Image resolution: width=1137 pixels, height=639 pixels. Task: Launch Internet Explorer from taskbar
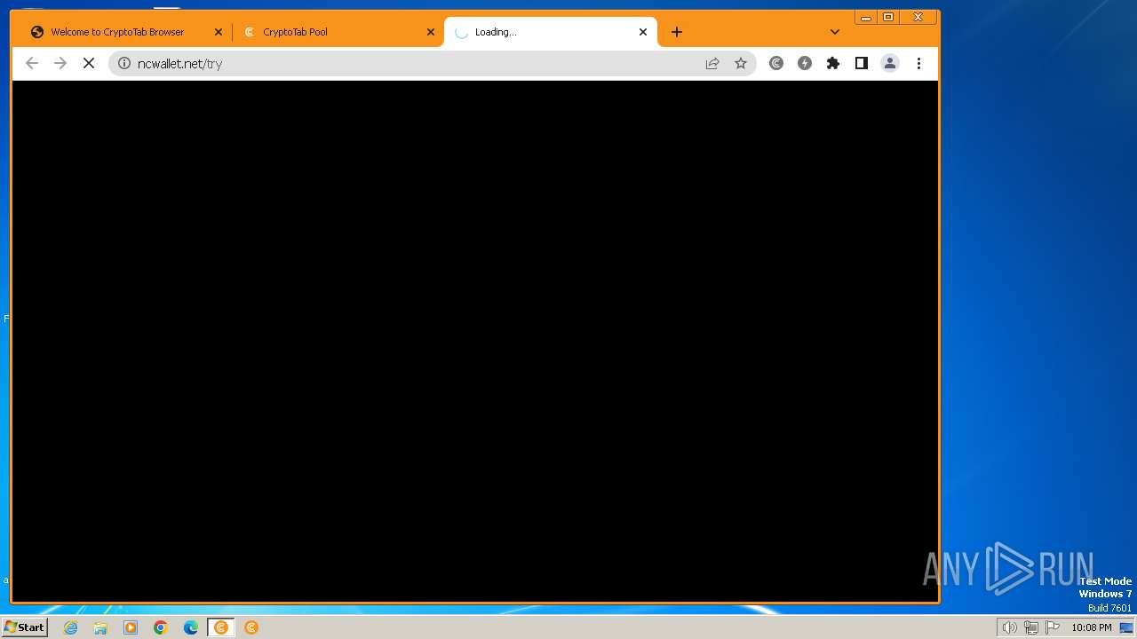click(x=71, y=627)
